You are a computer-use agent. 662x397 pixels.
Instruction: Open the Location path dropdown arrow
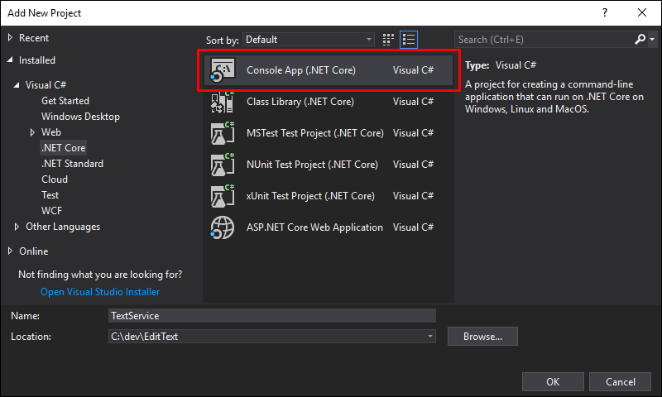click(429, 337)
